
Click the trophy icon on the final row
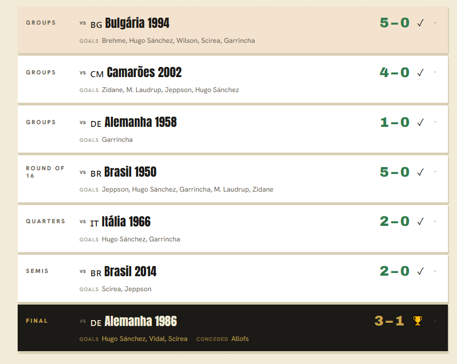[417, 321]
